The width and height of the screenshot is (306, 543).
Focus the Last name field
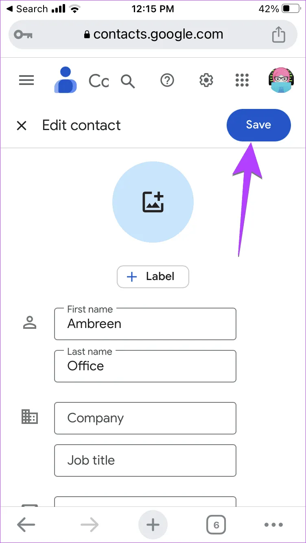pyautogui.click(x=145, y=366)
